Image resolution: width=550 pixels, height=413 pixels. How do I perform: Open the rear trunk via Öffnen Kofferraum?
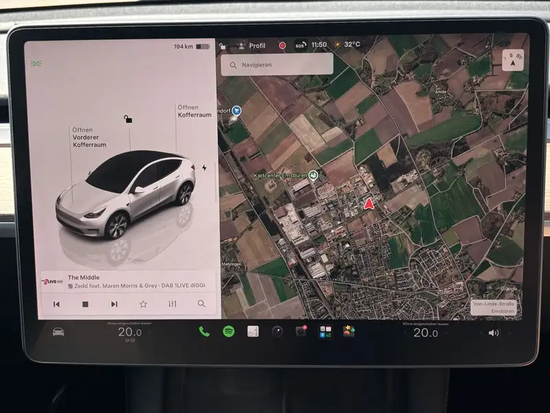point(195,111)
